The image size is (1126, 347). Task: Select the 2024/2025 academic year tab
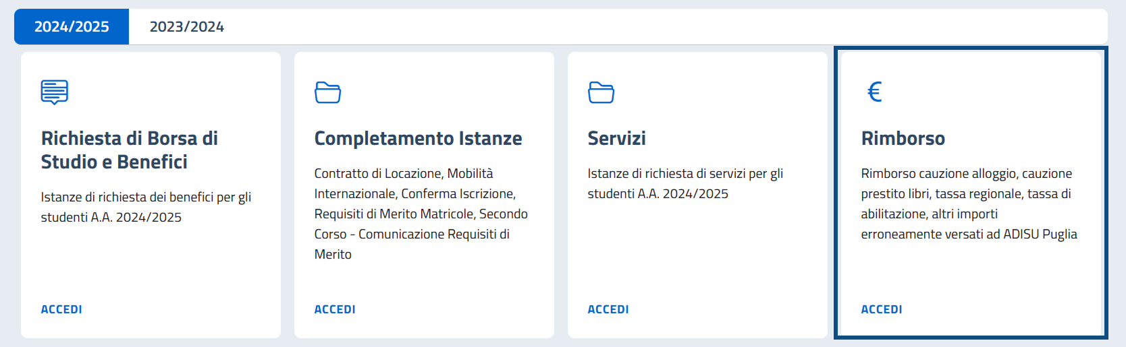click(72, 27)
